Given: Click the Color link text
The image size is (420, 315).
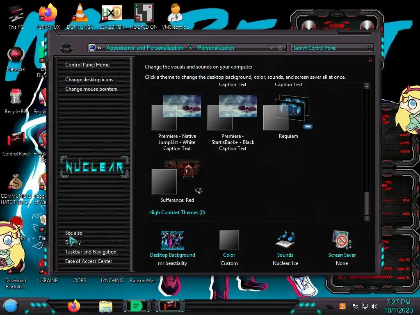Looking at the screenshot, I should coord(229,255).
